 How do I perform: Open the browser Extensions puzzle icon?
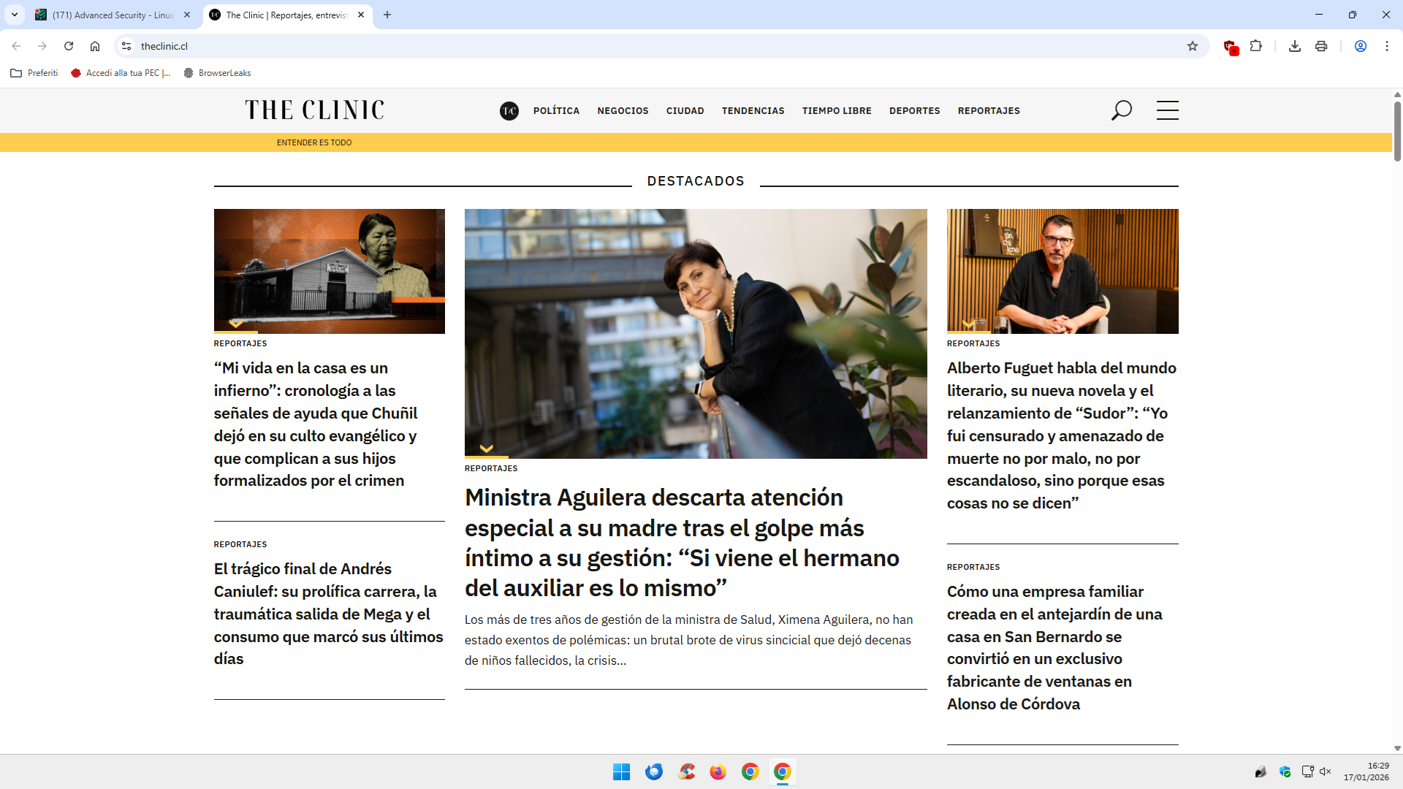(x=1255, y=46)
